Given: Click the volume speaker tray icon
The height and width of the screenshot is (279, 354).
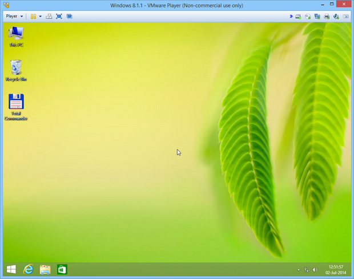Looking at the screenshot, I should [x=315, y=269].
